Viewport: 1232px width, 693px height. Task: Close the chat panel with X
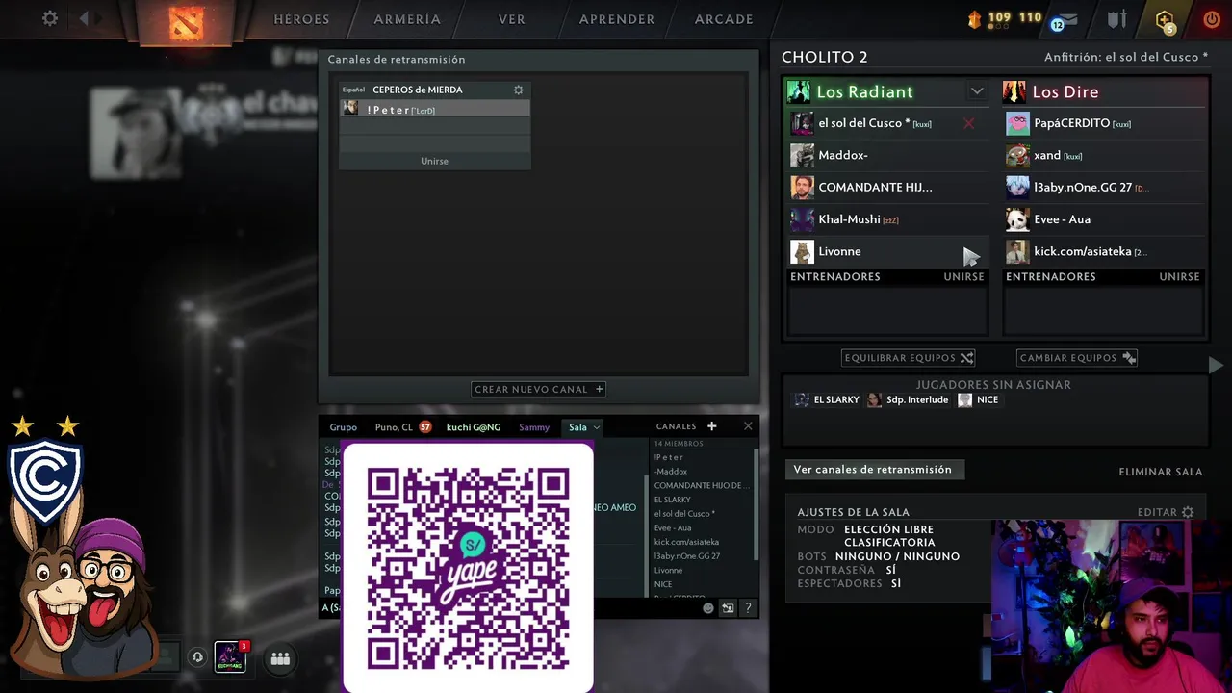[x=748, y=426]
